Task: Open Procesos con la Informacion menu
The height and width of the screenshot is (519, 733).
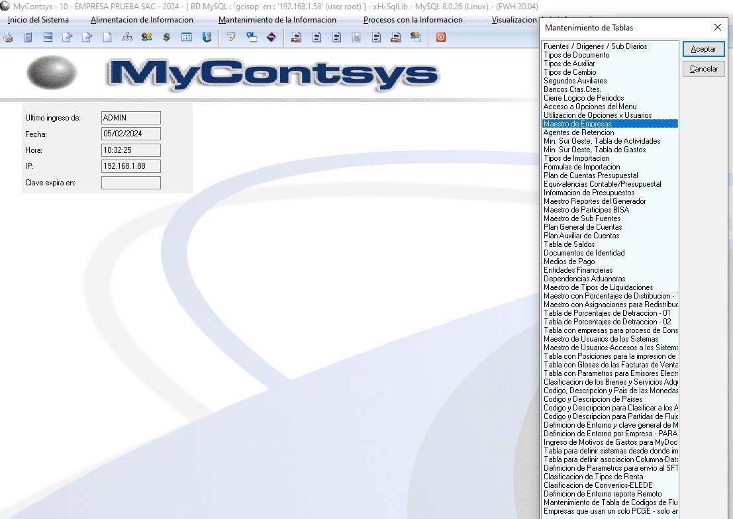Action: (413, 20)
